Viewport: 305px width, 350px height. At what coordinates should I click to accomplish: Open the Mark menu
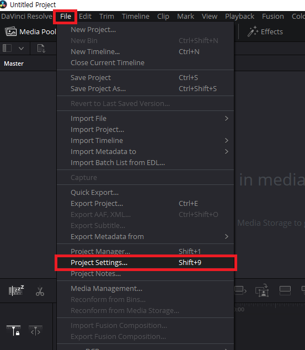pos(185,17)
